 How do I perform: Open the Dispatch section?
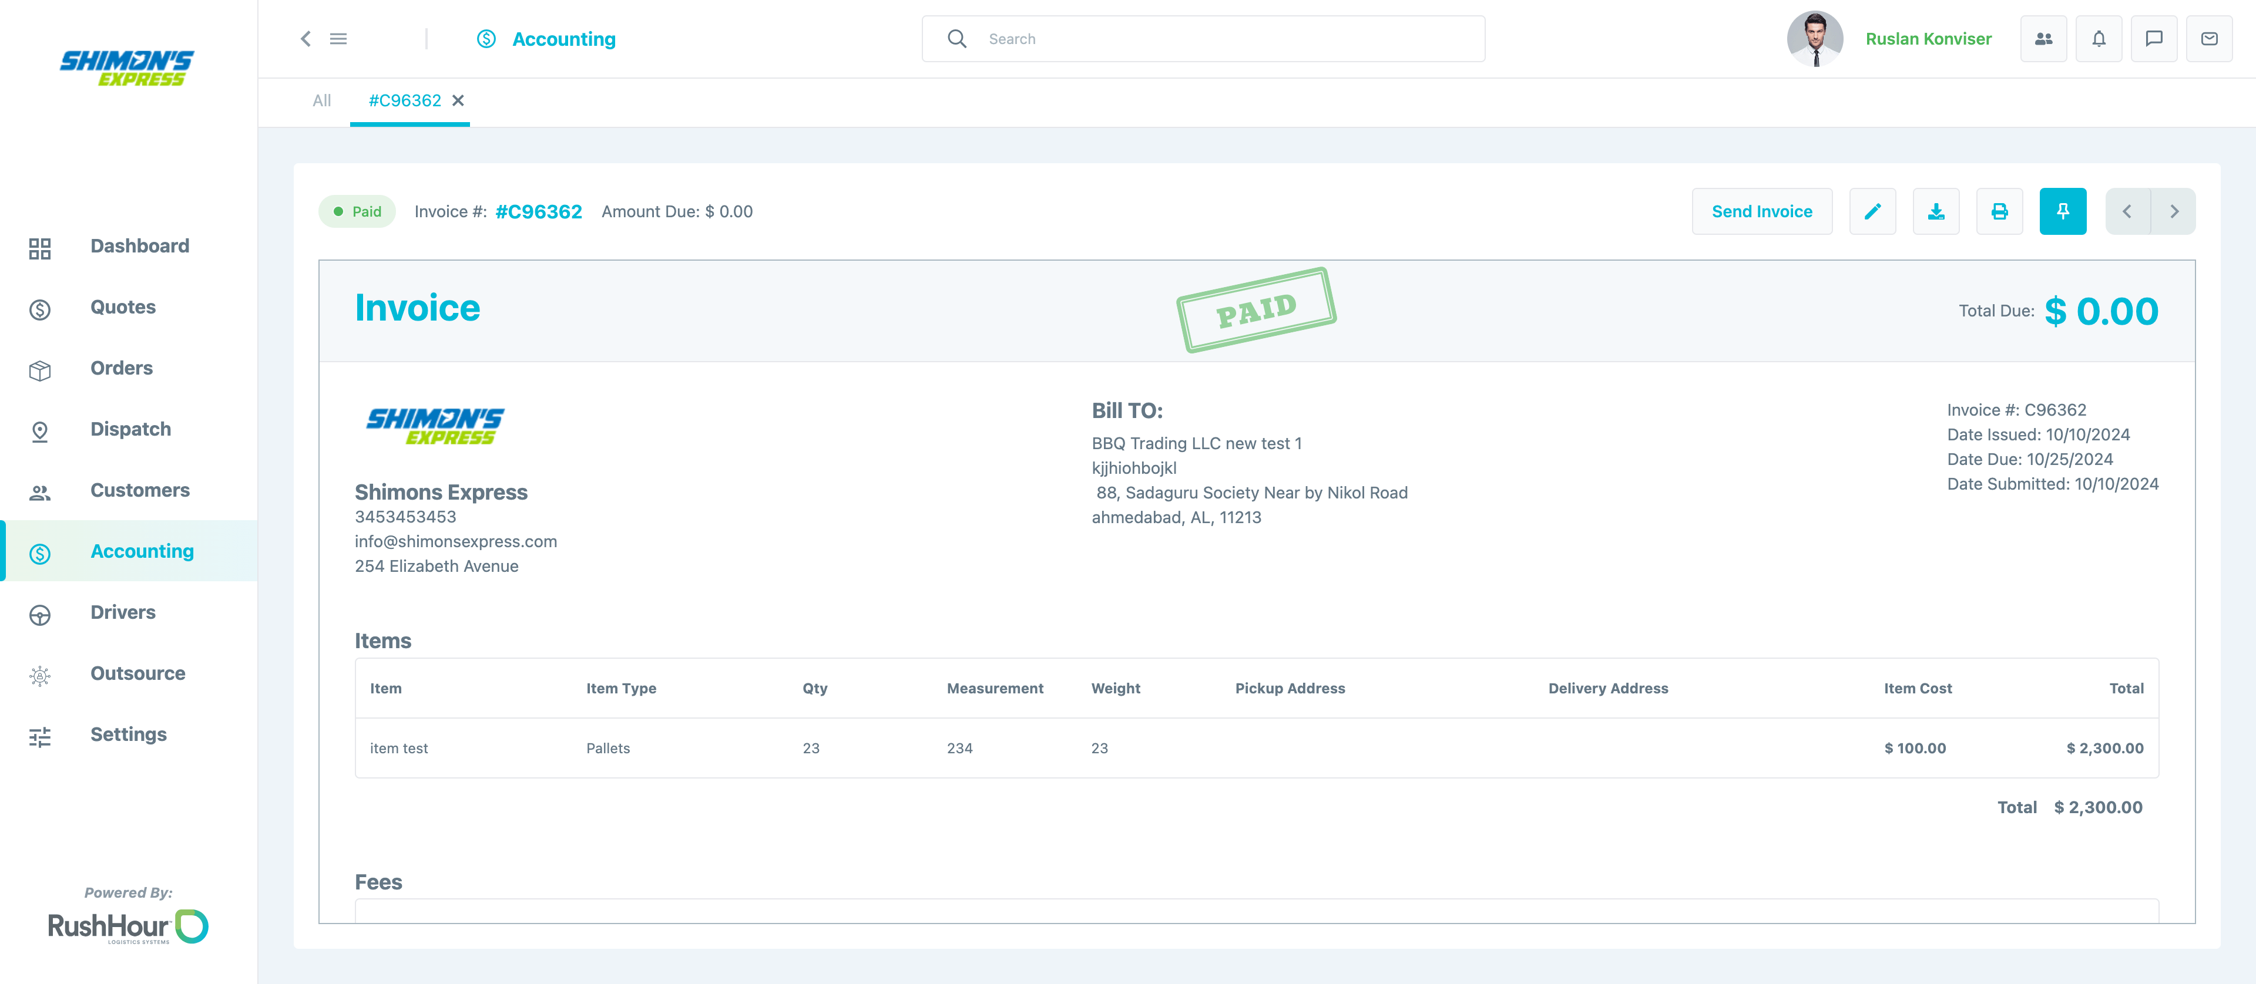130,429
